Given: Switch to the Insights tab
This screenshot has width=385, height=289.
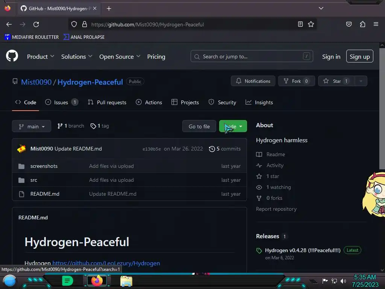Looking at the screenshot, I should coord(259,102).
